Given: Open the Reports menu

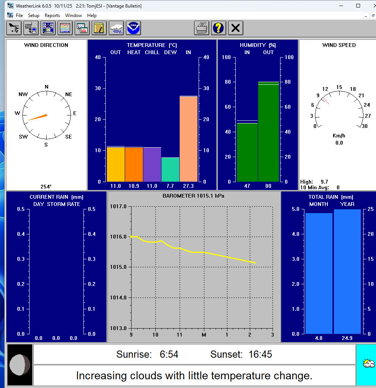Looking at the screenshot, I should pyautogui.click(x=52, y=16).
